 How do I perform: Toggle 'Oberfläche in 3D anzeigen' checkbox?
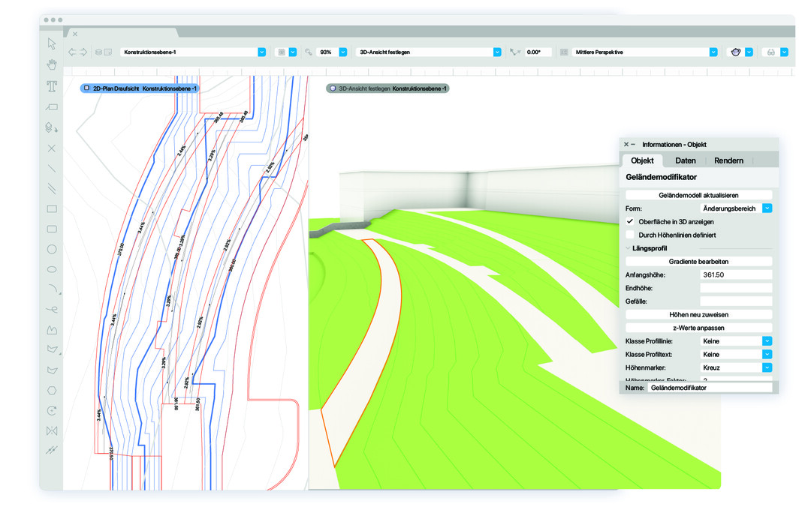pyautogui.click(x=630, y=222)
